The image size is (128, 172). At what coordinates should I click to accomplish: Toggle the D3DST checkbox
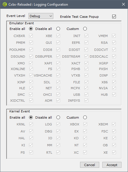86,50
